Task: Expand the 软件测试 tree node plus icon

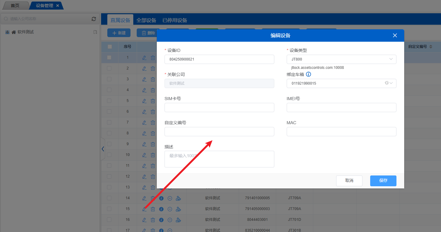Action: click(x=7, y=32)
